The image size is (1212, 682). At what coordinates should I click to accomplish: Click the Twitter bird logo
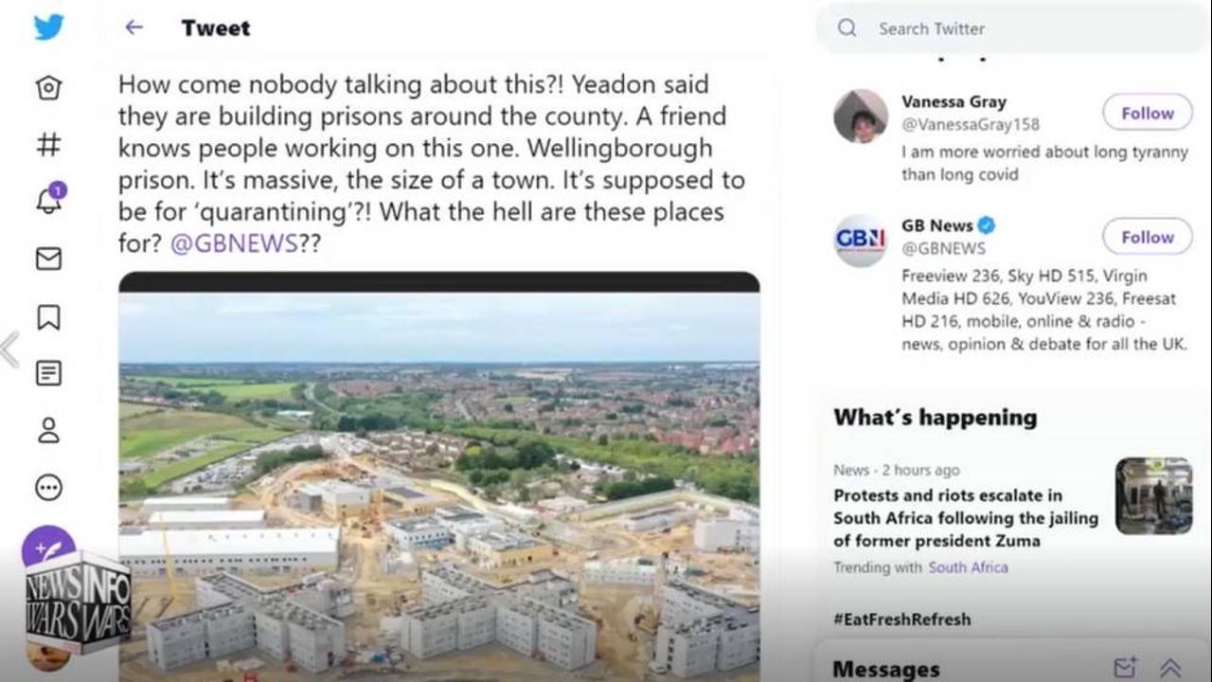48,27
